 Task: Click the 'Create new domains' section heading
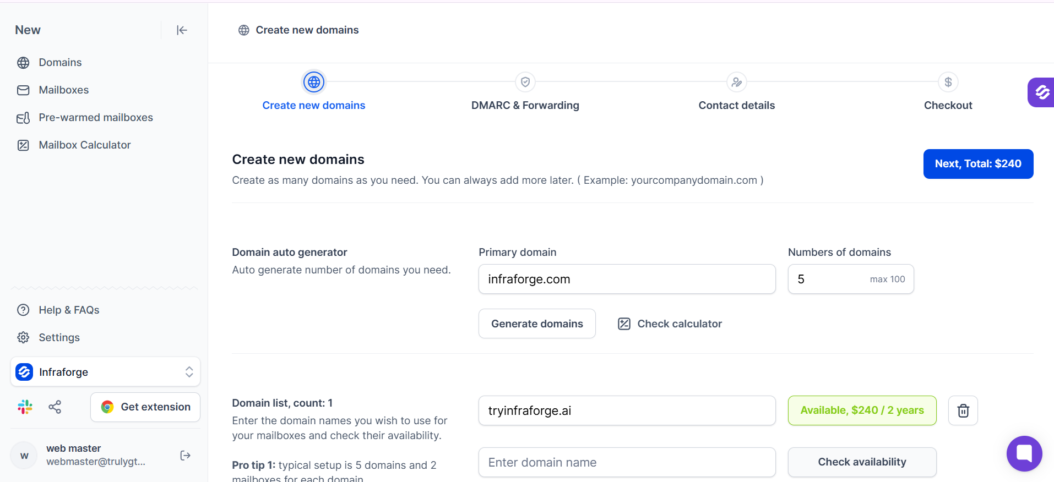298,160
